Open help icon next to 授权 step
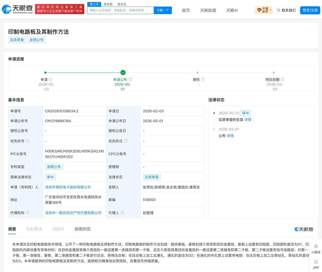 pos(203,79)
